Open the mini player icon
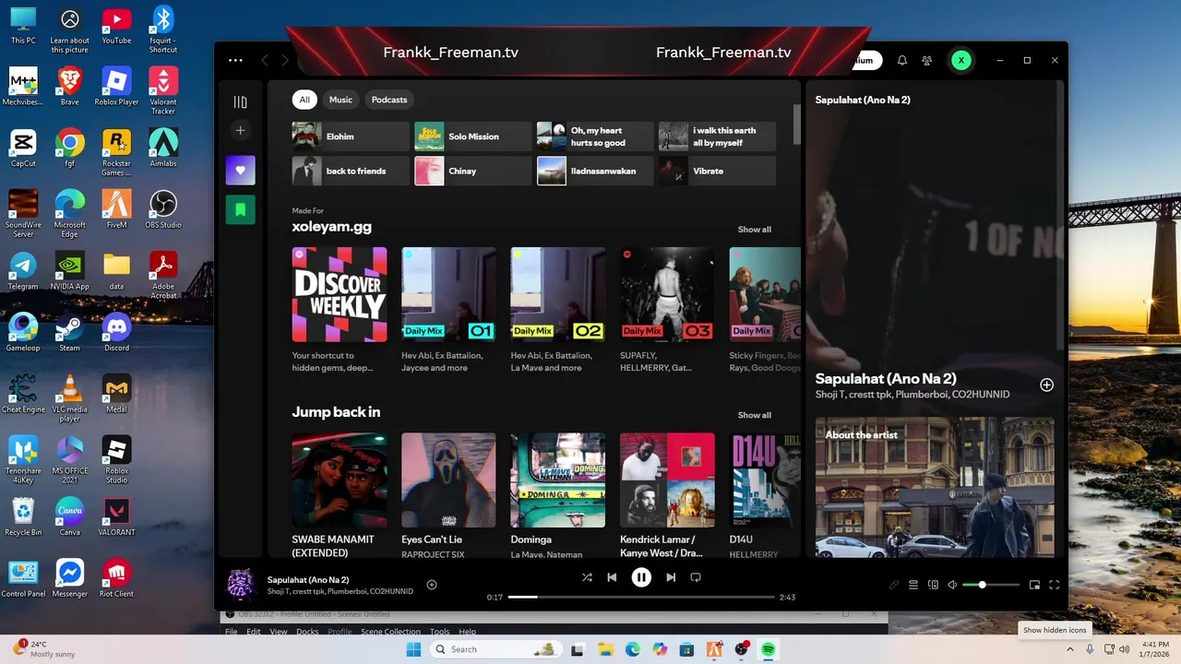 coord(1034,585)
